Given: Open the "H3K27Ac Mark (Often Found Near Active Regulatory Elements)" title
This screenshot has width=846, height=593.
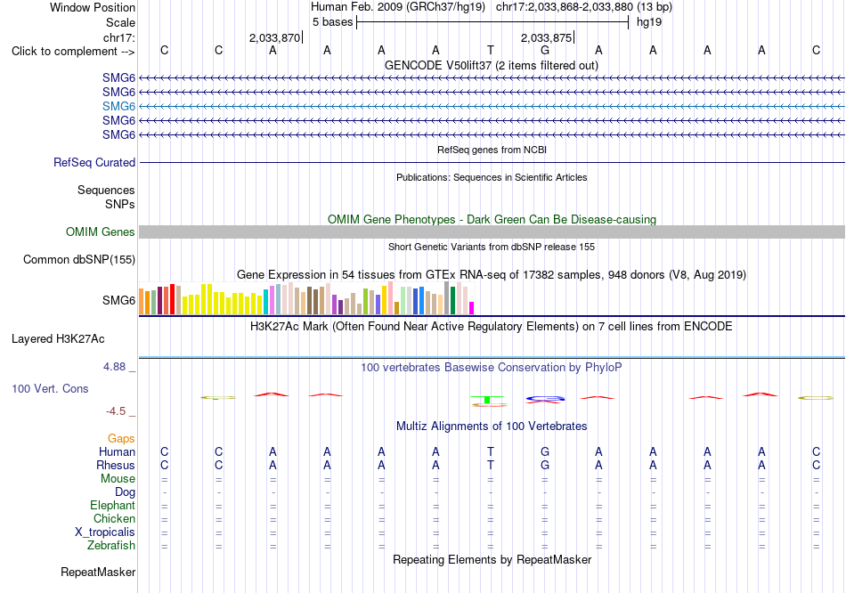Looking at the screenshot, I should (x=492, y=327).
